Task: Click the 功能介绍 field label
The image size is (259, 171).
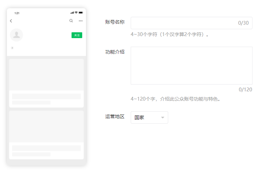Action: (x=115, y=52)
